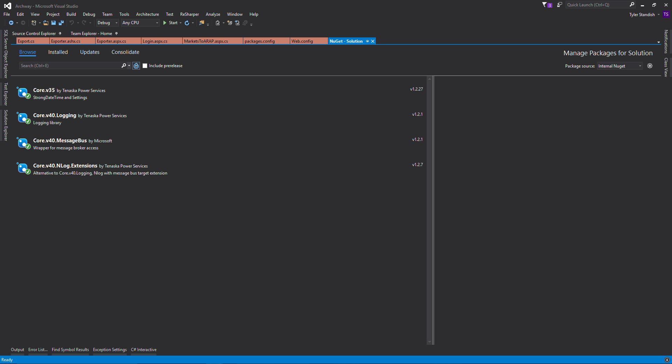This screenshot has height=364, width=672.
Task: Open the C# Interactive panel
Action: (143, 350)
